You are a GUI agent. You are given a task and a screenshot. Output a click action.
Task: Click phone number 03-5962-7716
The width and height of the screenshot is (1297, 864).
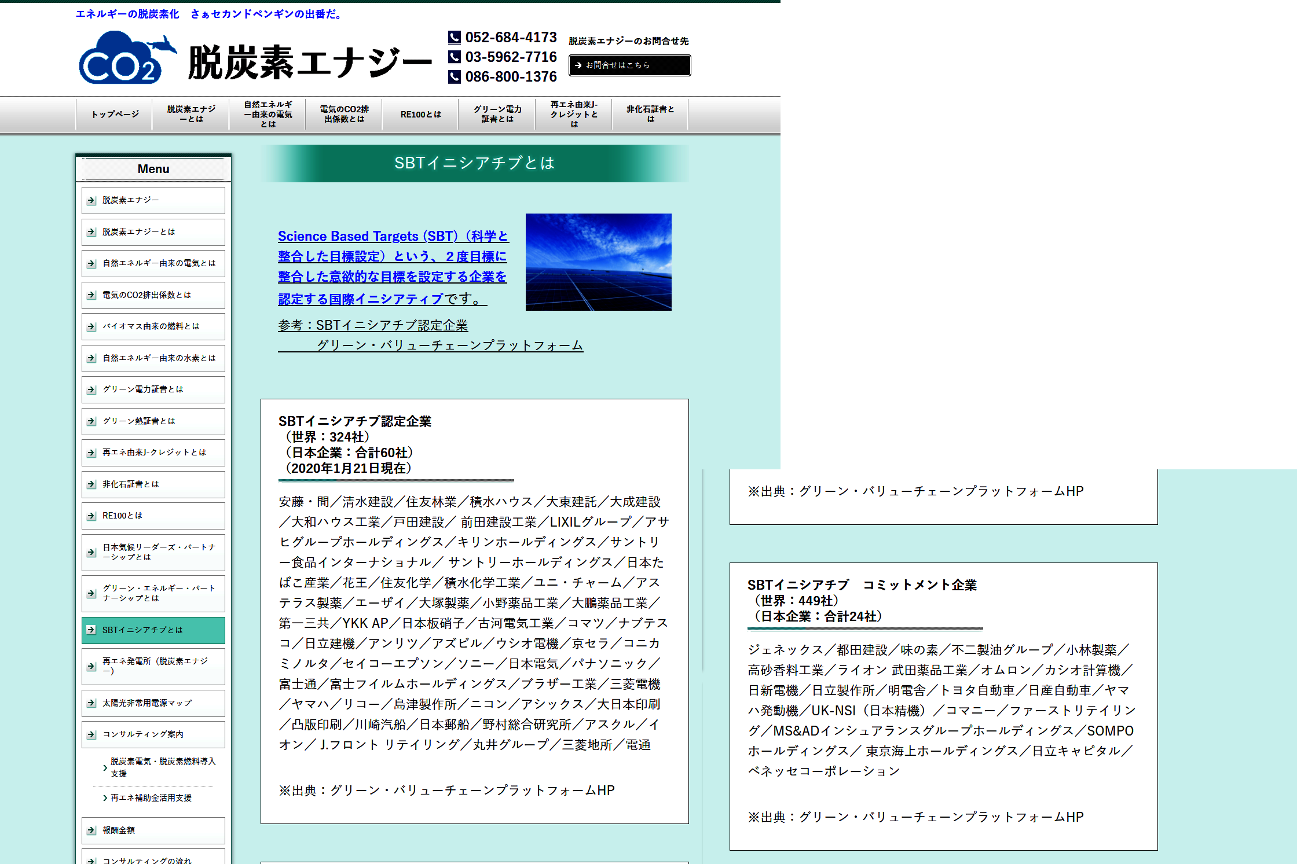511,57
